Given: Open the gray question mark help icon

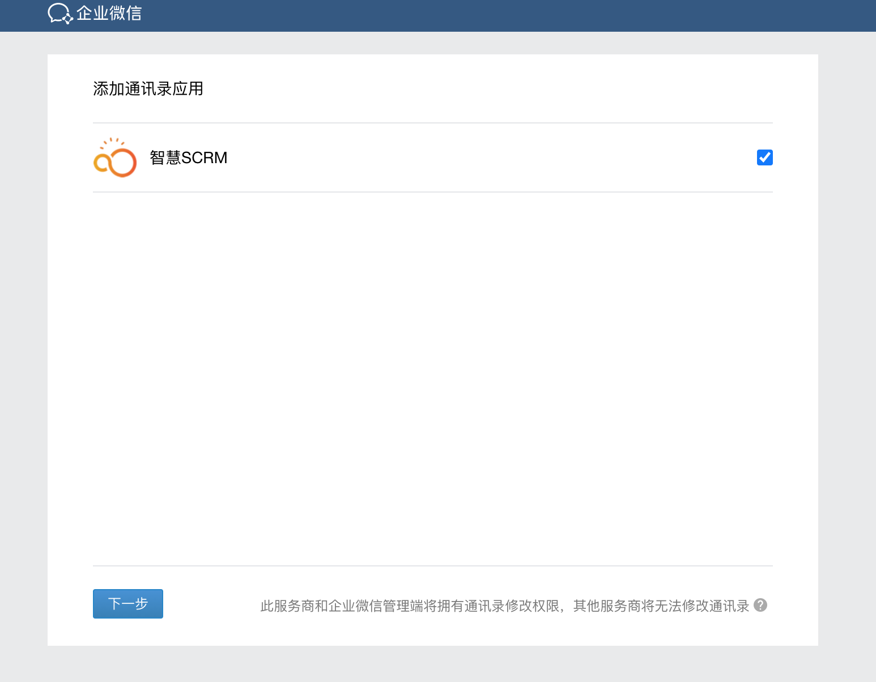Looking at the screenshot, I should coord(760,605).
